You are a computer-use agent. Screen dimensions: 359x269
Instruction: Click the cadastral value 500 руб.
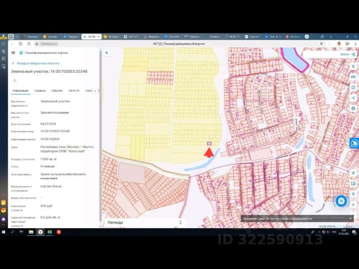pos(46,206)
